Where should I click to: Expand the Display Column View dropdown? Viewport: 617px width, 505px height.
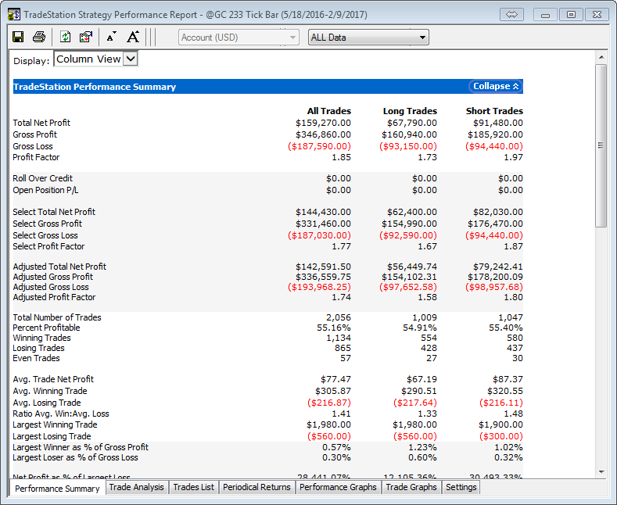130,59
